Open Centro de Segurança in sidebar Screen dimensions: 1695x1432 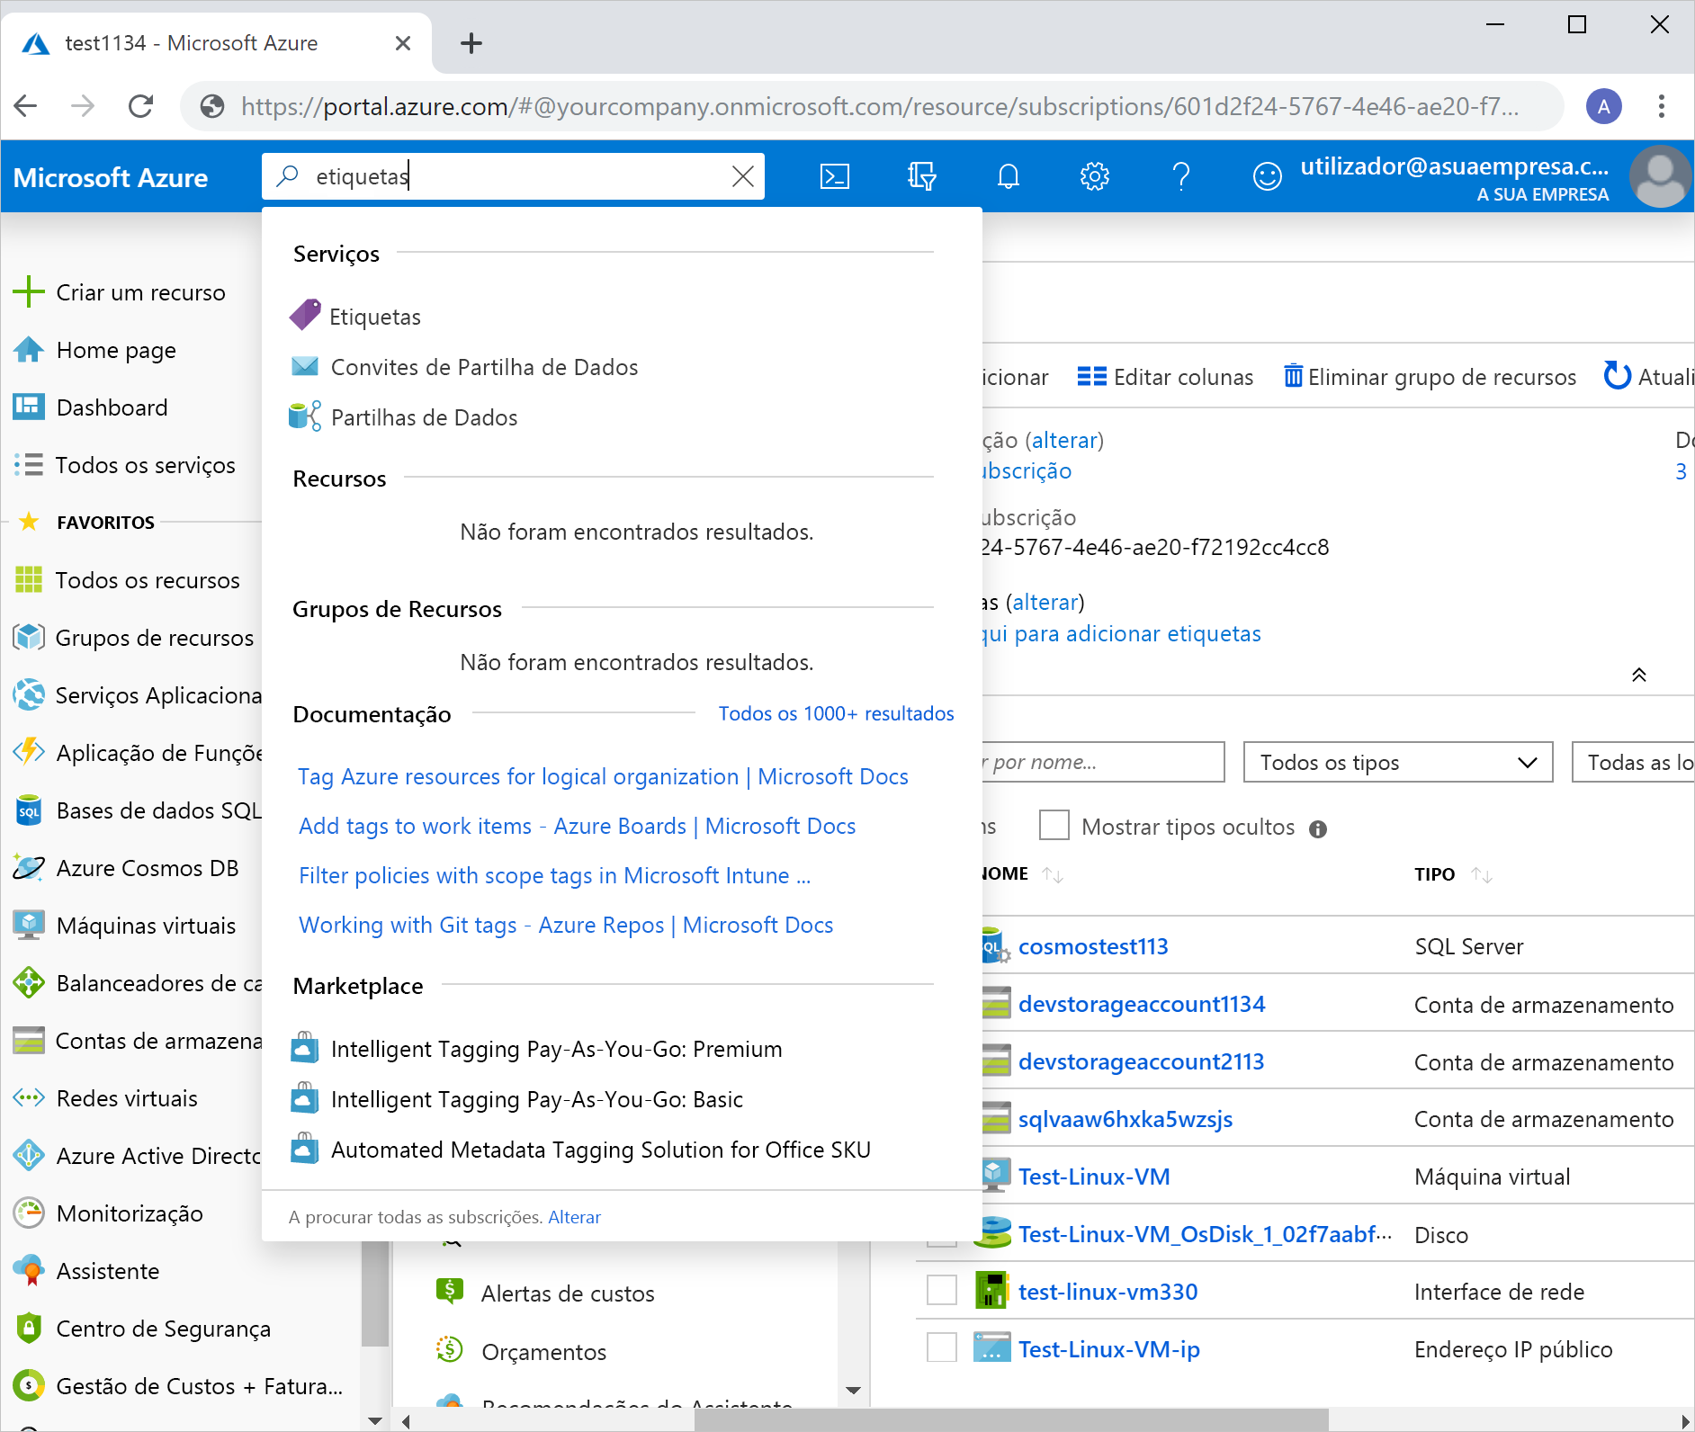(x=163, y=1329)
